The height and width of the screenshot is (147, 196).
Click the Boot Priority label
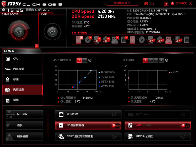pos(80,33)
